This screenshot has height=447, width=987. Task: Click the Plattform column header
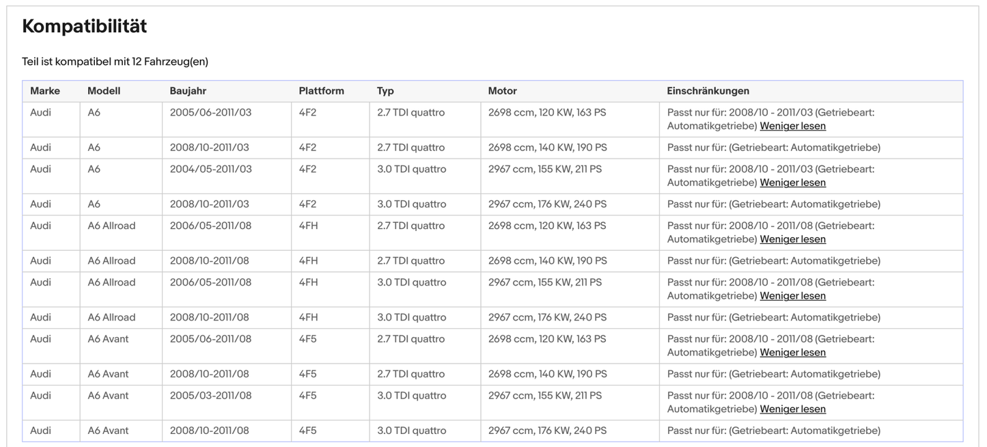[x=321, y=91]
